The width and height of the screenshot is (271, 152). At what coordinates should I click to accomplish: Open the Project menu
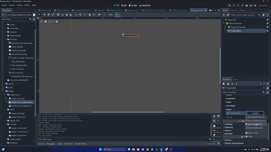[x=11, y=5]
